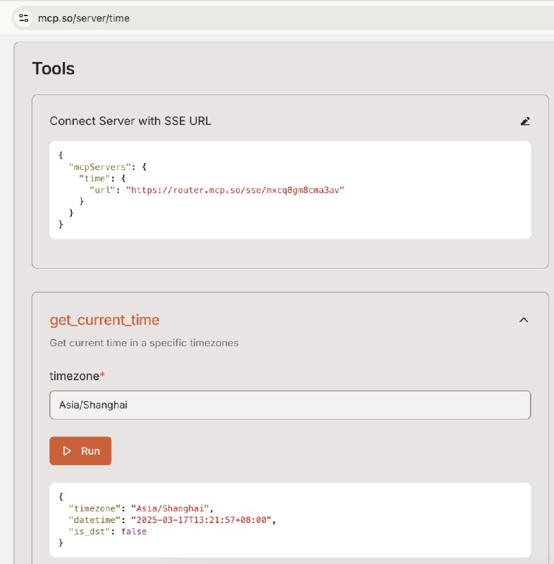Click the "url" key in config JSON
Image resolution: width=554 pixels, height=564 pixels.
coord(102,190)
